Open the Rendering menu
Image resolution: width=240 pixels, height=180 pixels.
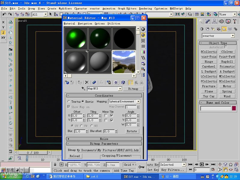pos(145,9)
